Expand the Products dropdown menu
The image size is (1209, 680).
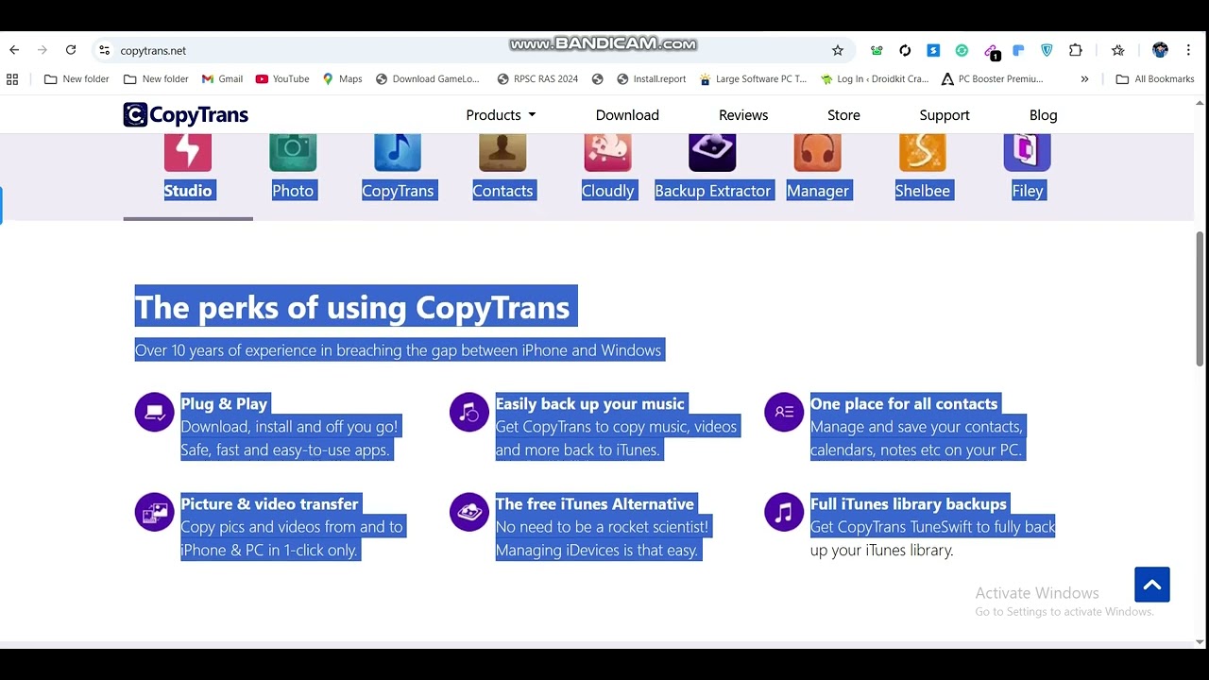point(501,115)
